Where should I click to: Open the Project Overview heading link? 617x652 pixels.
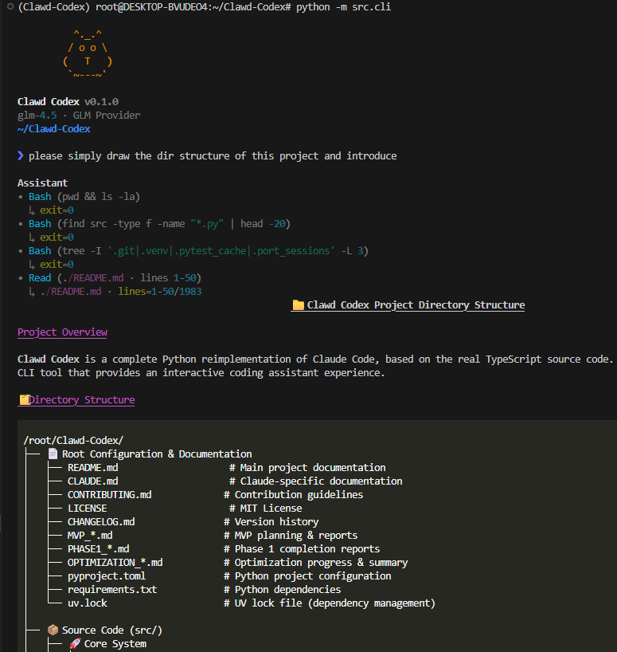(62, 332)
